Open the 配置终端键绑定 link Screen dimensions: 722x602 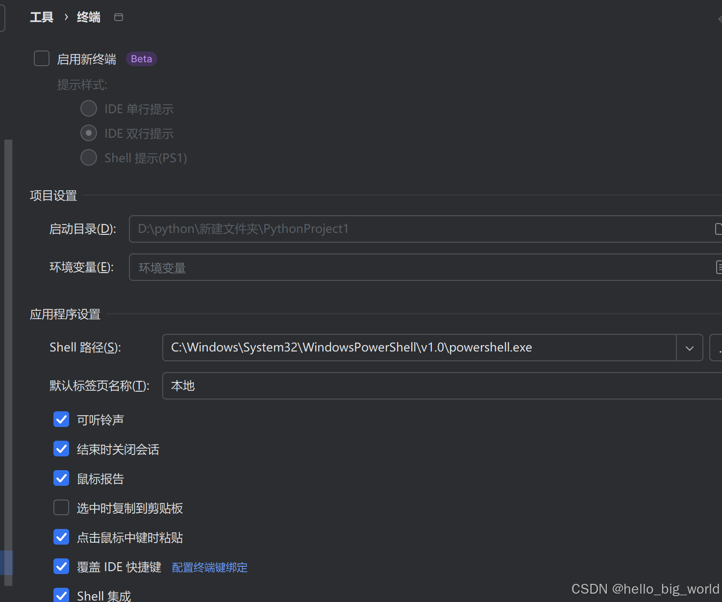click(209, 567)
